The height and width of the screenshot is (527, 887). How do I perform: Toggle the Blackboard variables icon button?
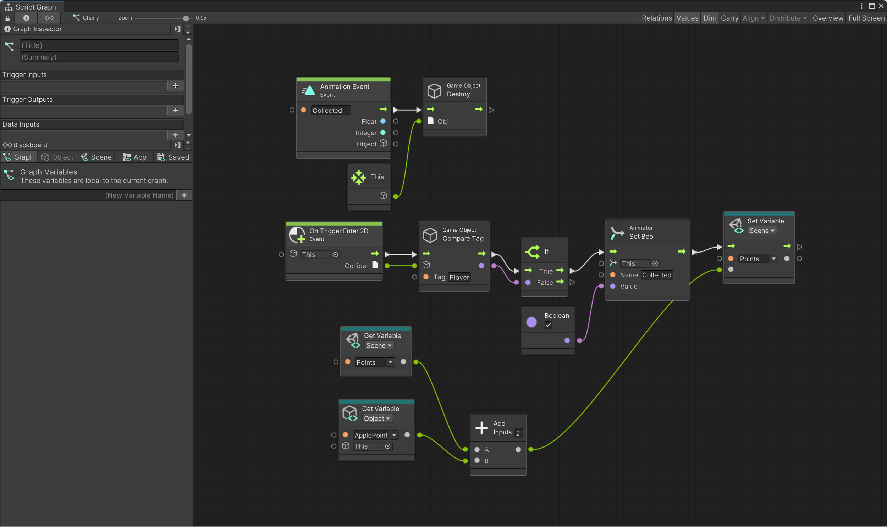tap(49, 18)
